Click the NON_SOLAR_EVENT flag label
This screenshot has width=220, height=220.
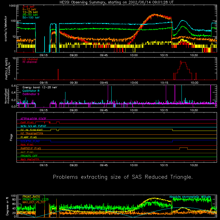33,126
